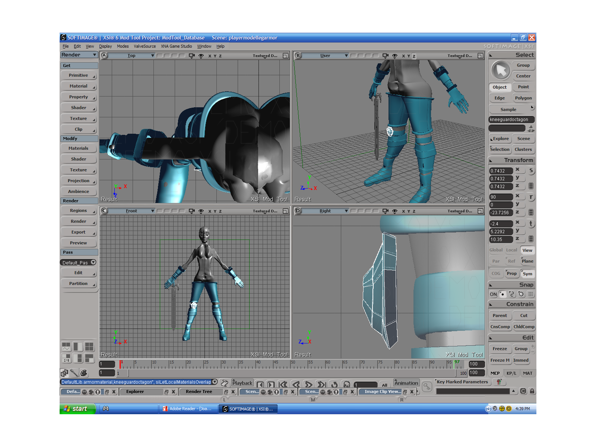596x447 pixels.
Task: Snap to grid icon in the Snap panel
Action: [x=530, y=294]
